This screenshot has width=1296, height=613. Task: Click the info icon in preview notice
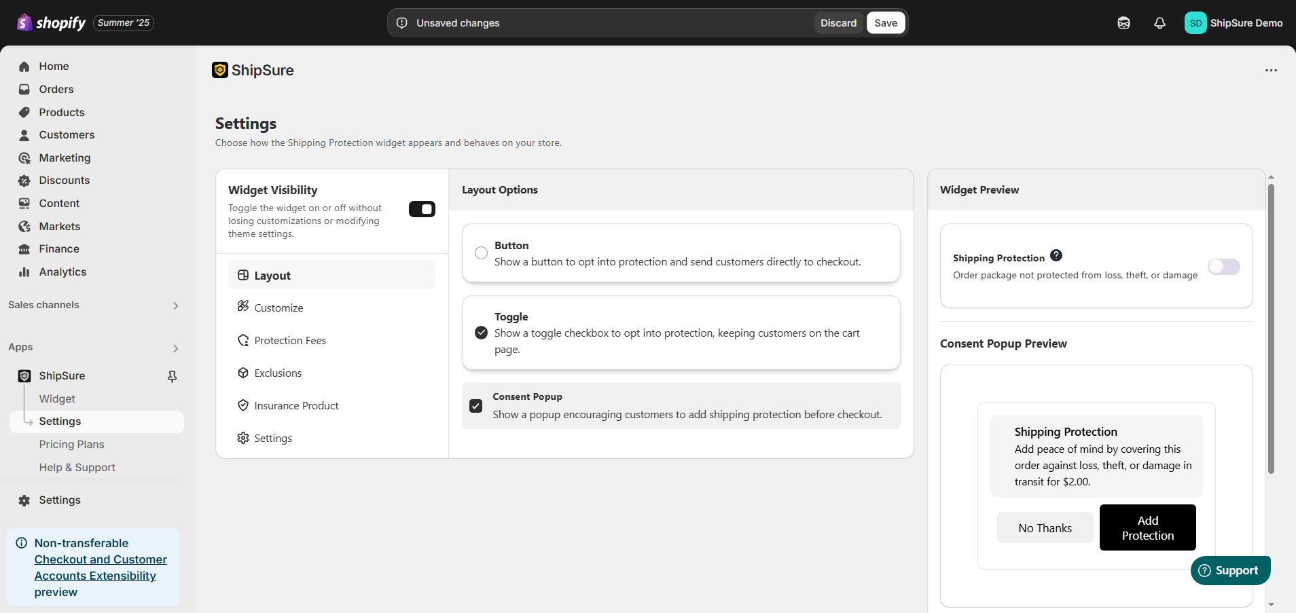point(22,543)
